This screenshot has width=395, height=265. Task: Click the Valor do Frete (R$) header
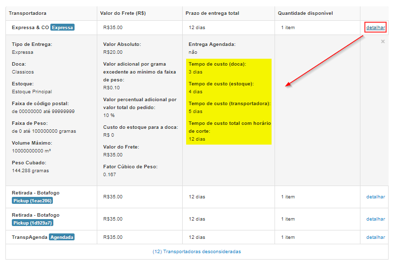[x=122, y=13]
